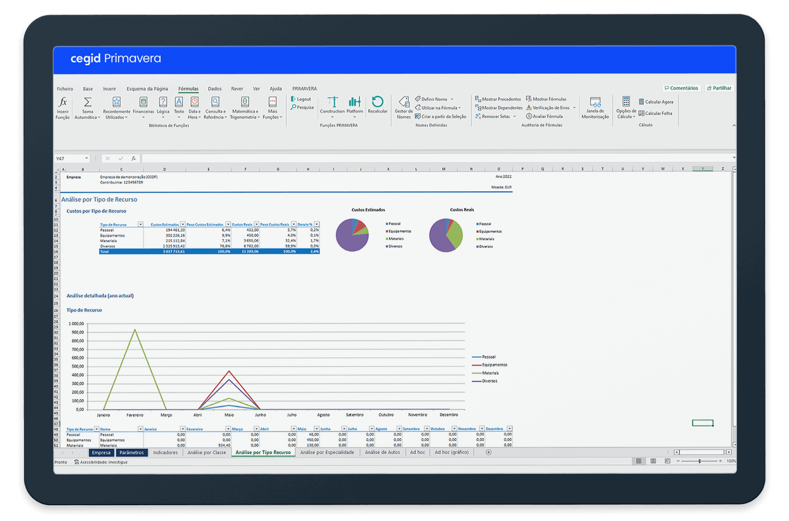789x521 pixels.
Task: Select column Y header
Action: [702, 169]
